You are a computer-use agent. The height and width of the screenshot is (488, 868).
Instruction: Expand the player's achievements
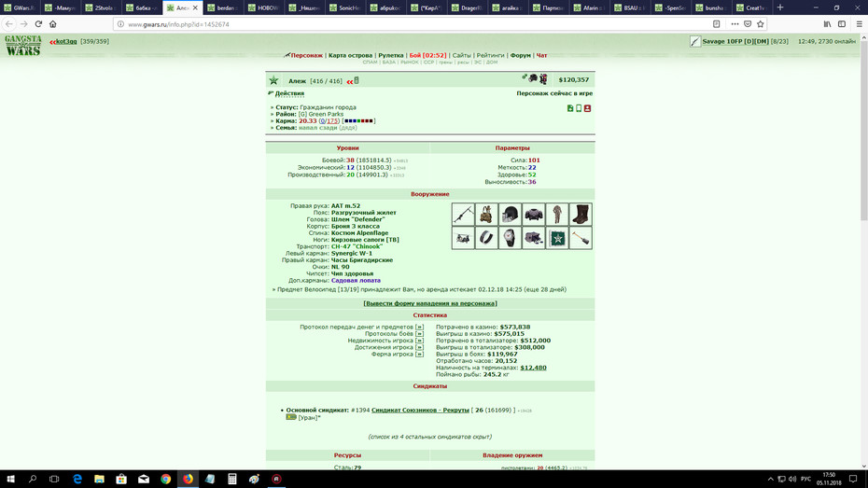pyautogui.click(x=419, y=347)
